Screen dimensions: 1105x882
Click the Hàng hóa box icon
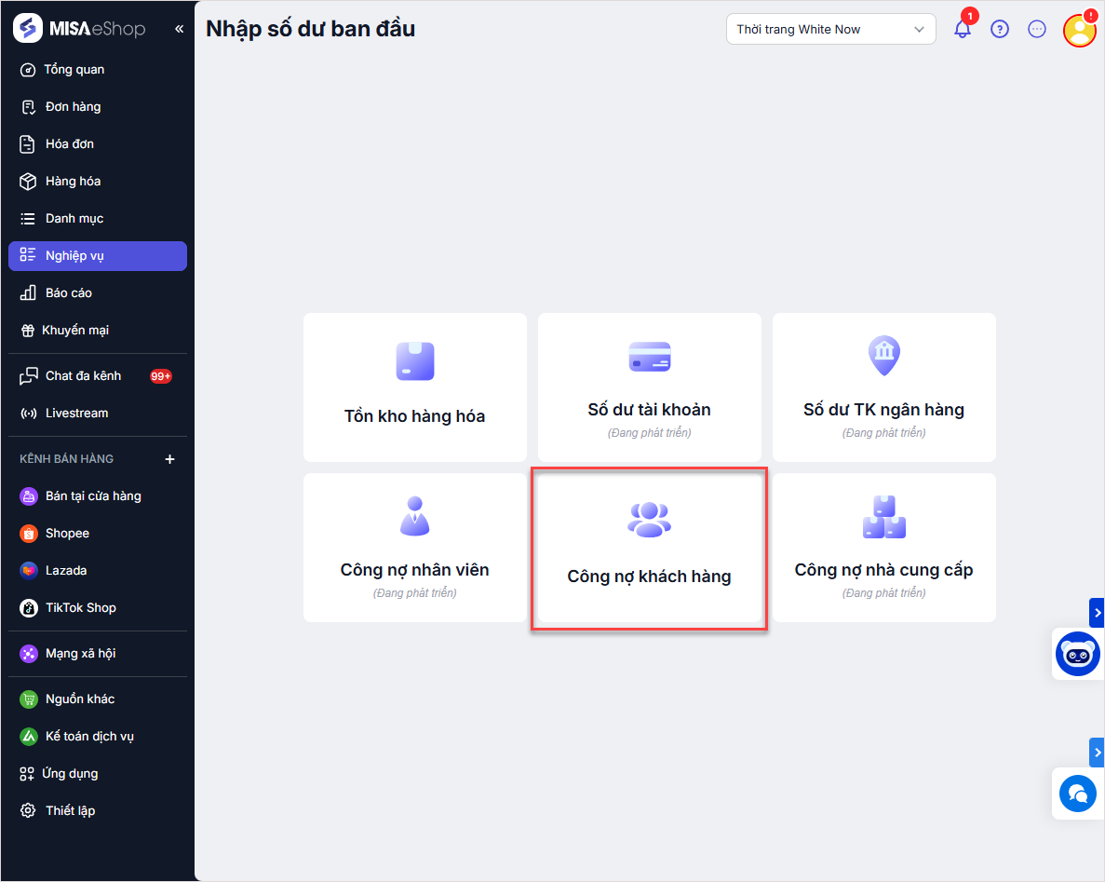(28, 182)
